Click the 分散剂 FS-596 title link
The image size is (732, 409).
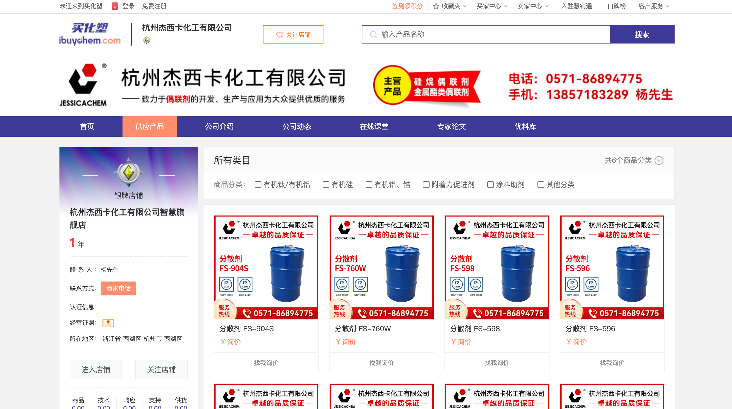coord(590,329)
